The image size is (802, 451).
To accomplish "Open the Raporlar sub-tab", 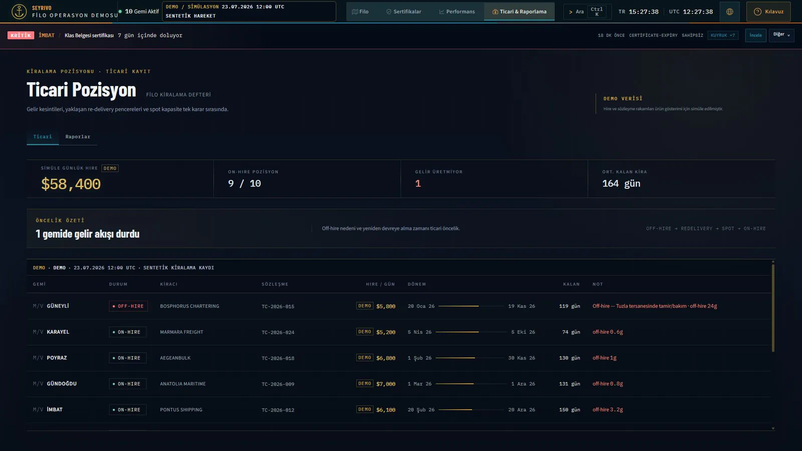I will point(78,137).
